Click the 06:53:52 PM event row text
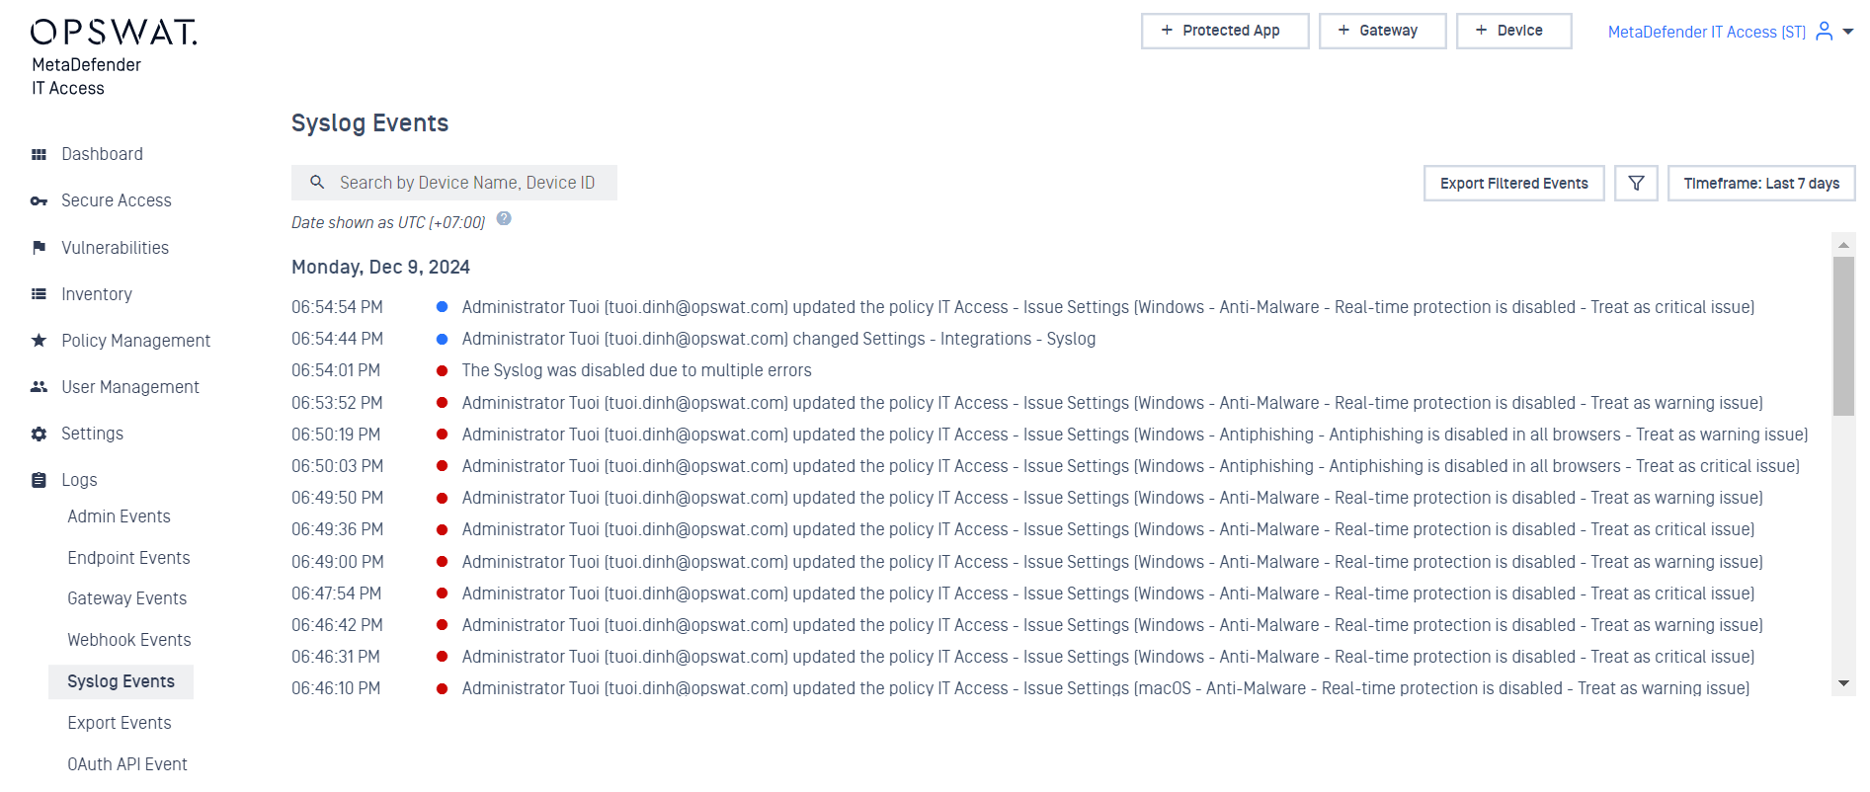Image resolution: width=1870 pixels, height=792 pixels. (1112, 403)
